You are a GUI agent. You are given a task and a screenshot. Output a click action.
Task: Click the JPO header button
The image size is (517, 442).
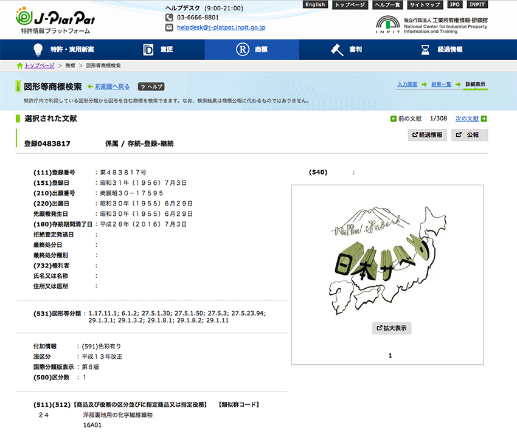pyautogui.click(x=455, y=5)
